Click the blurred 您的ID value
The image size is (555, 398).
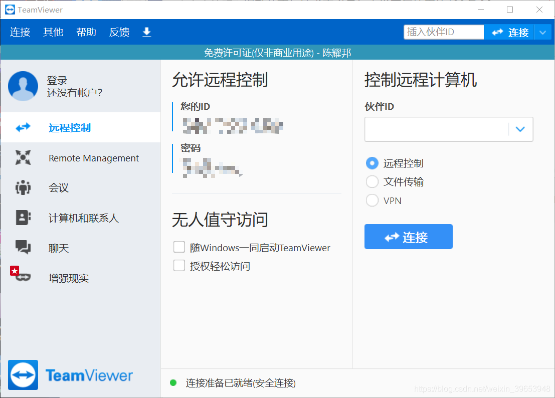tap(233, 126)
